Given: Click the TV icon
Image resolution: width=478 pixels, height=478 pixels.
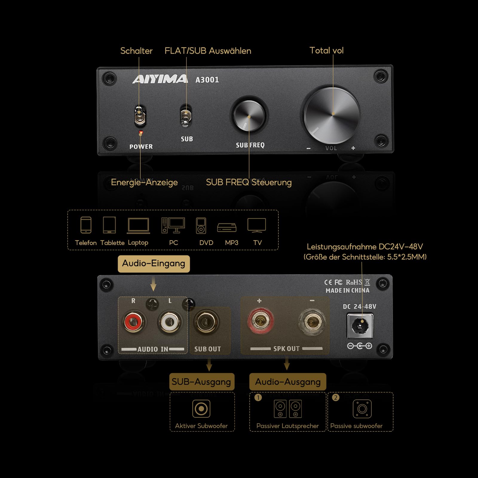Looking at the screenshot, I should [x=257, y=225].
